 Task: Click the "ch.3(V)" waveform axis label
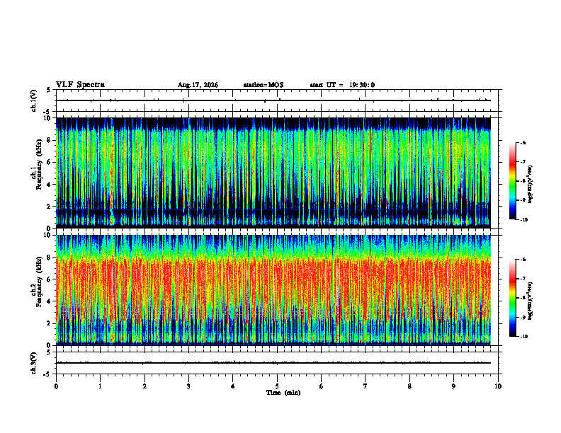coord(33,364)
